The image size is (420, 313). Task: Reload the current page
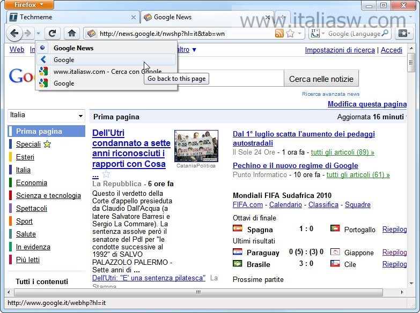[x=52, y=33]
